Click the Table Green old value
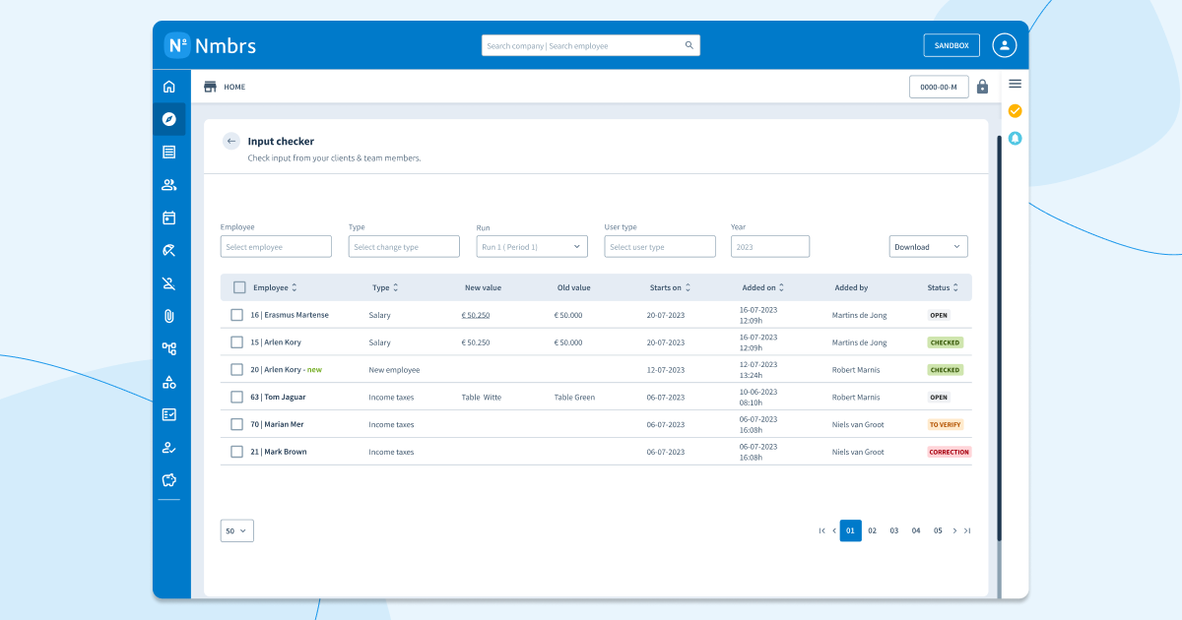 pos(574,398)
